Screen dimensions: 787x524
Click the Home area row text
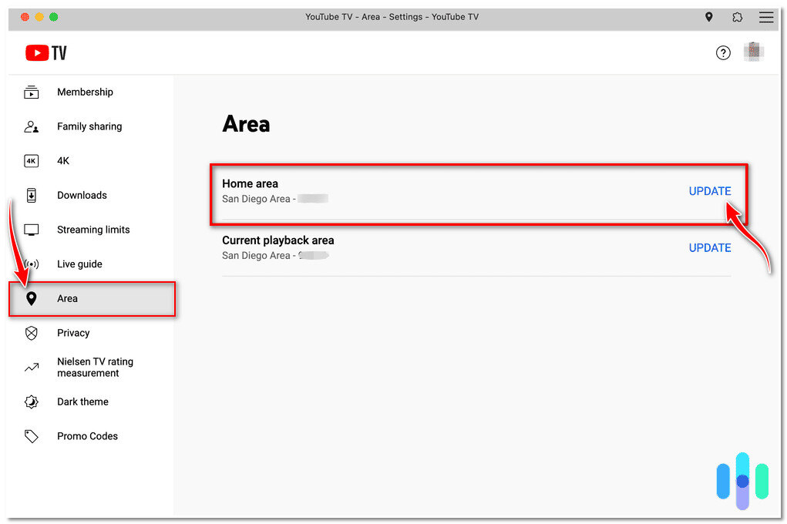(x=251, y=184)
